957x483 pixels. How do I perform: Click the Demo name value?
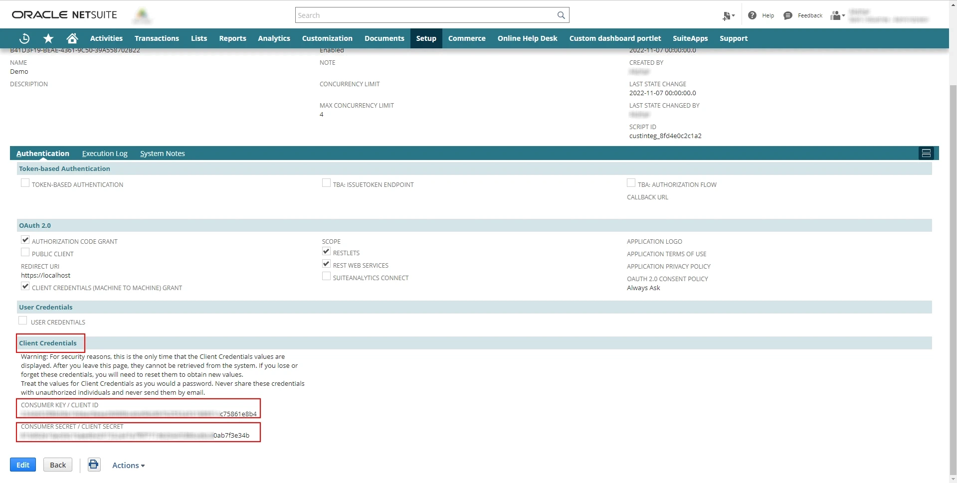point(19,71)
